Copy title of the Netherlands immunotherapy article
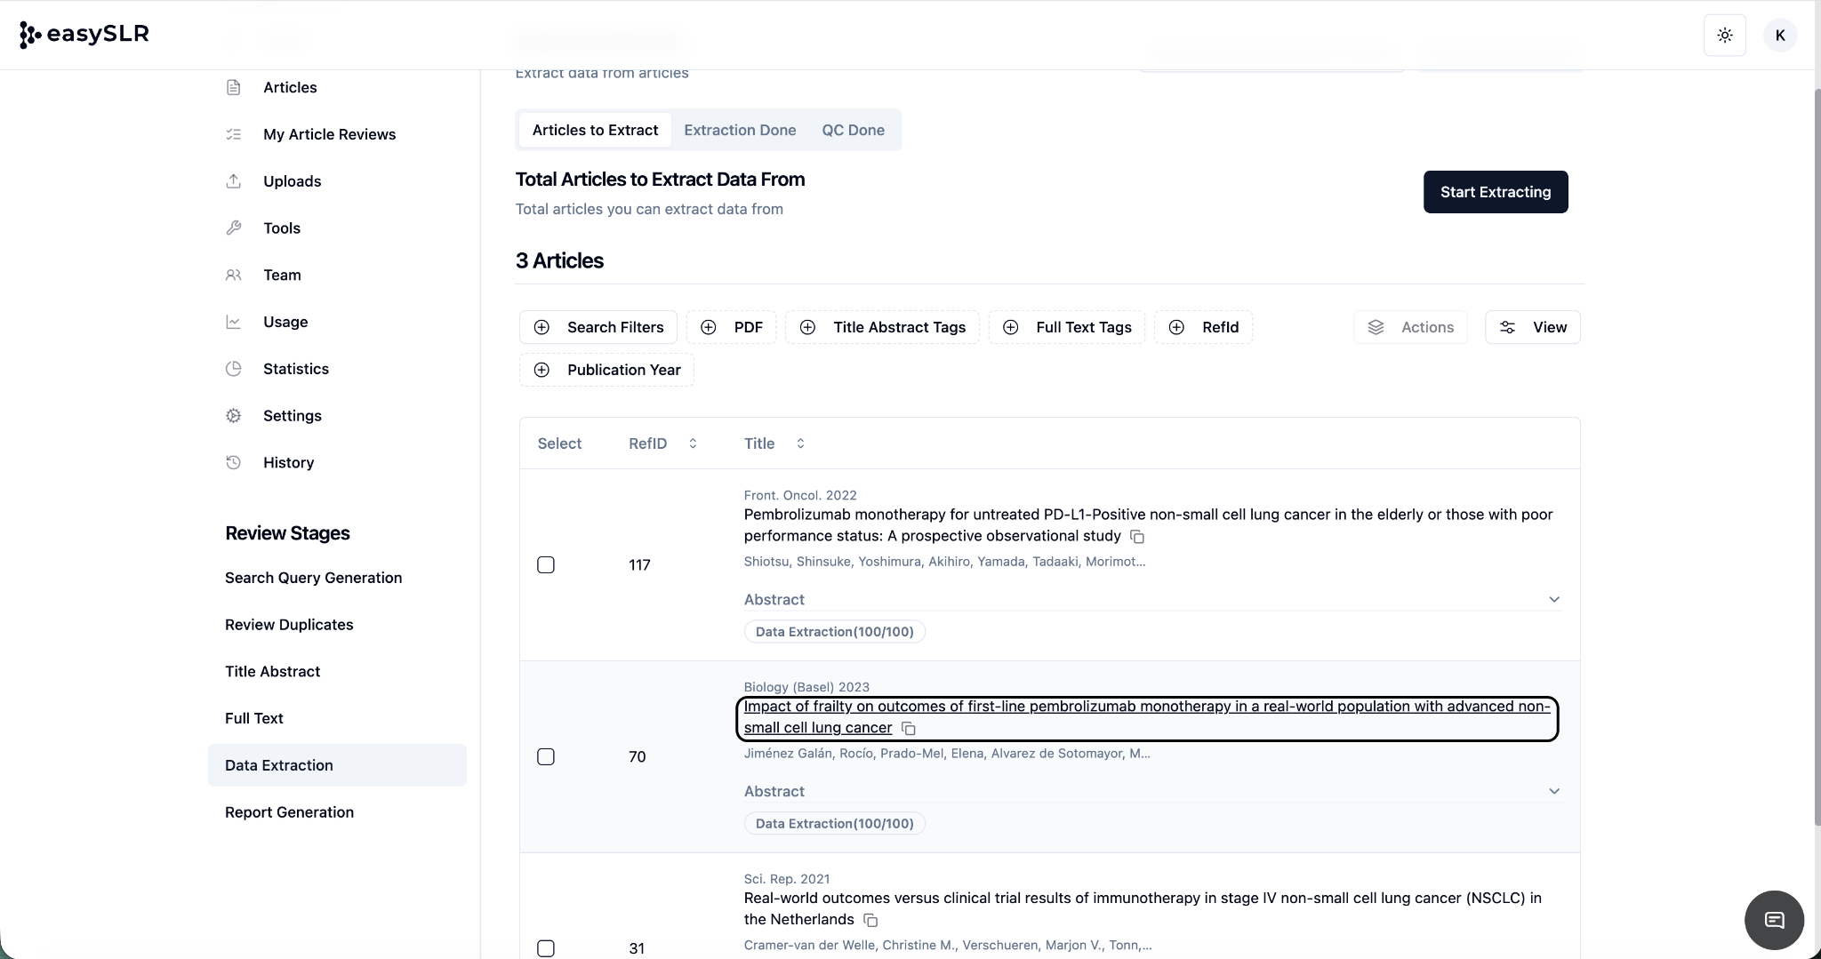1821x959 pixels. (870, 921)
